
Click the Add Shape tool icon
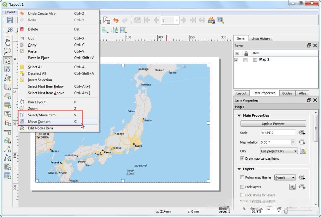[x=7, y=140]
